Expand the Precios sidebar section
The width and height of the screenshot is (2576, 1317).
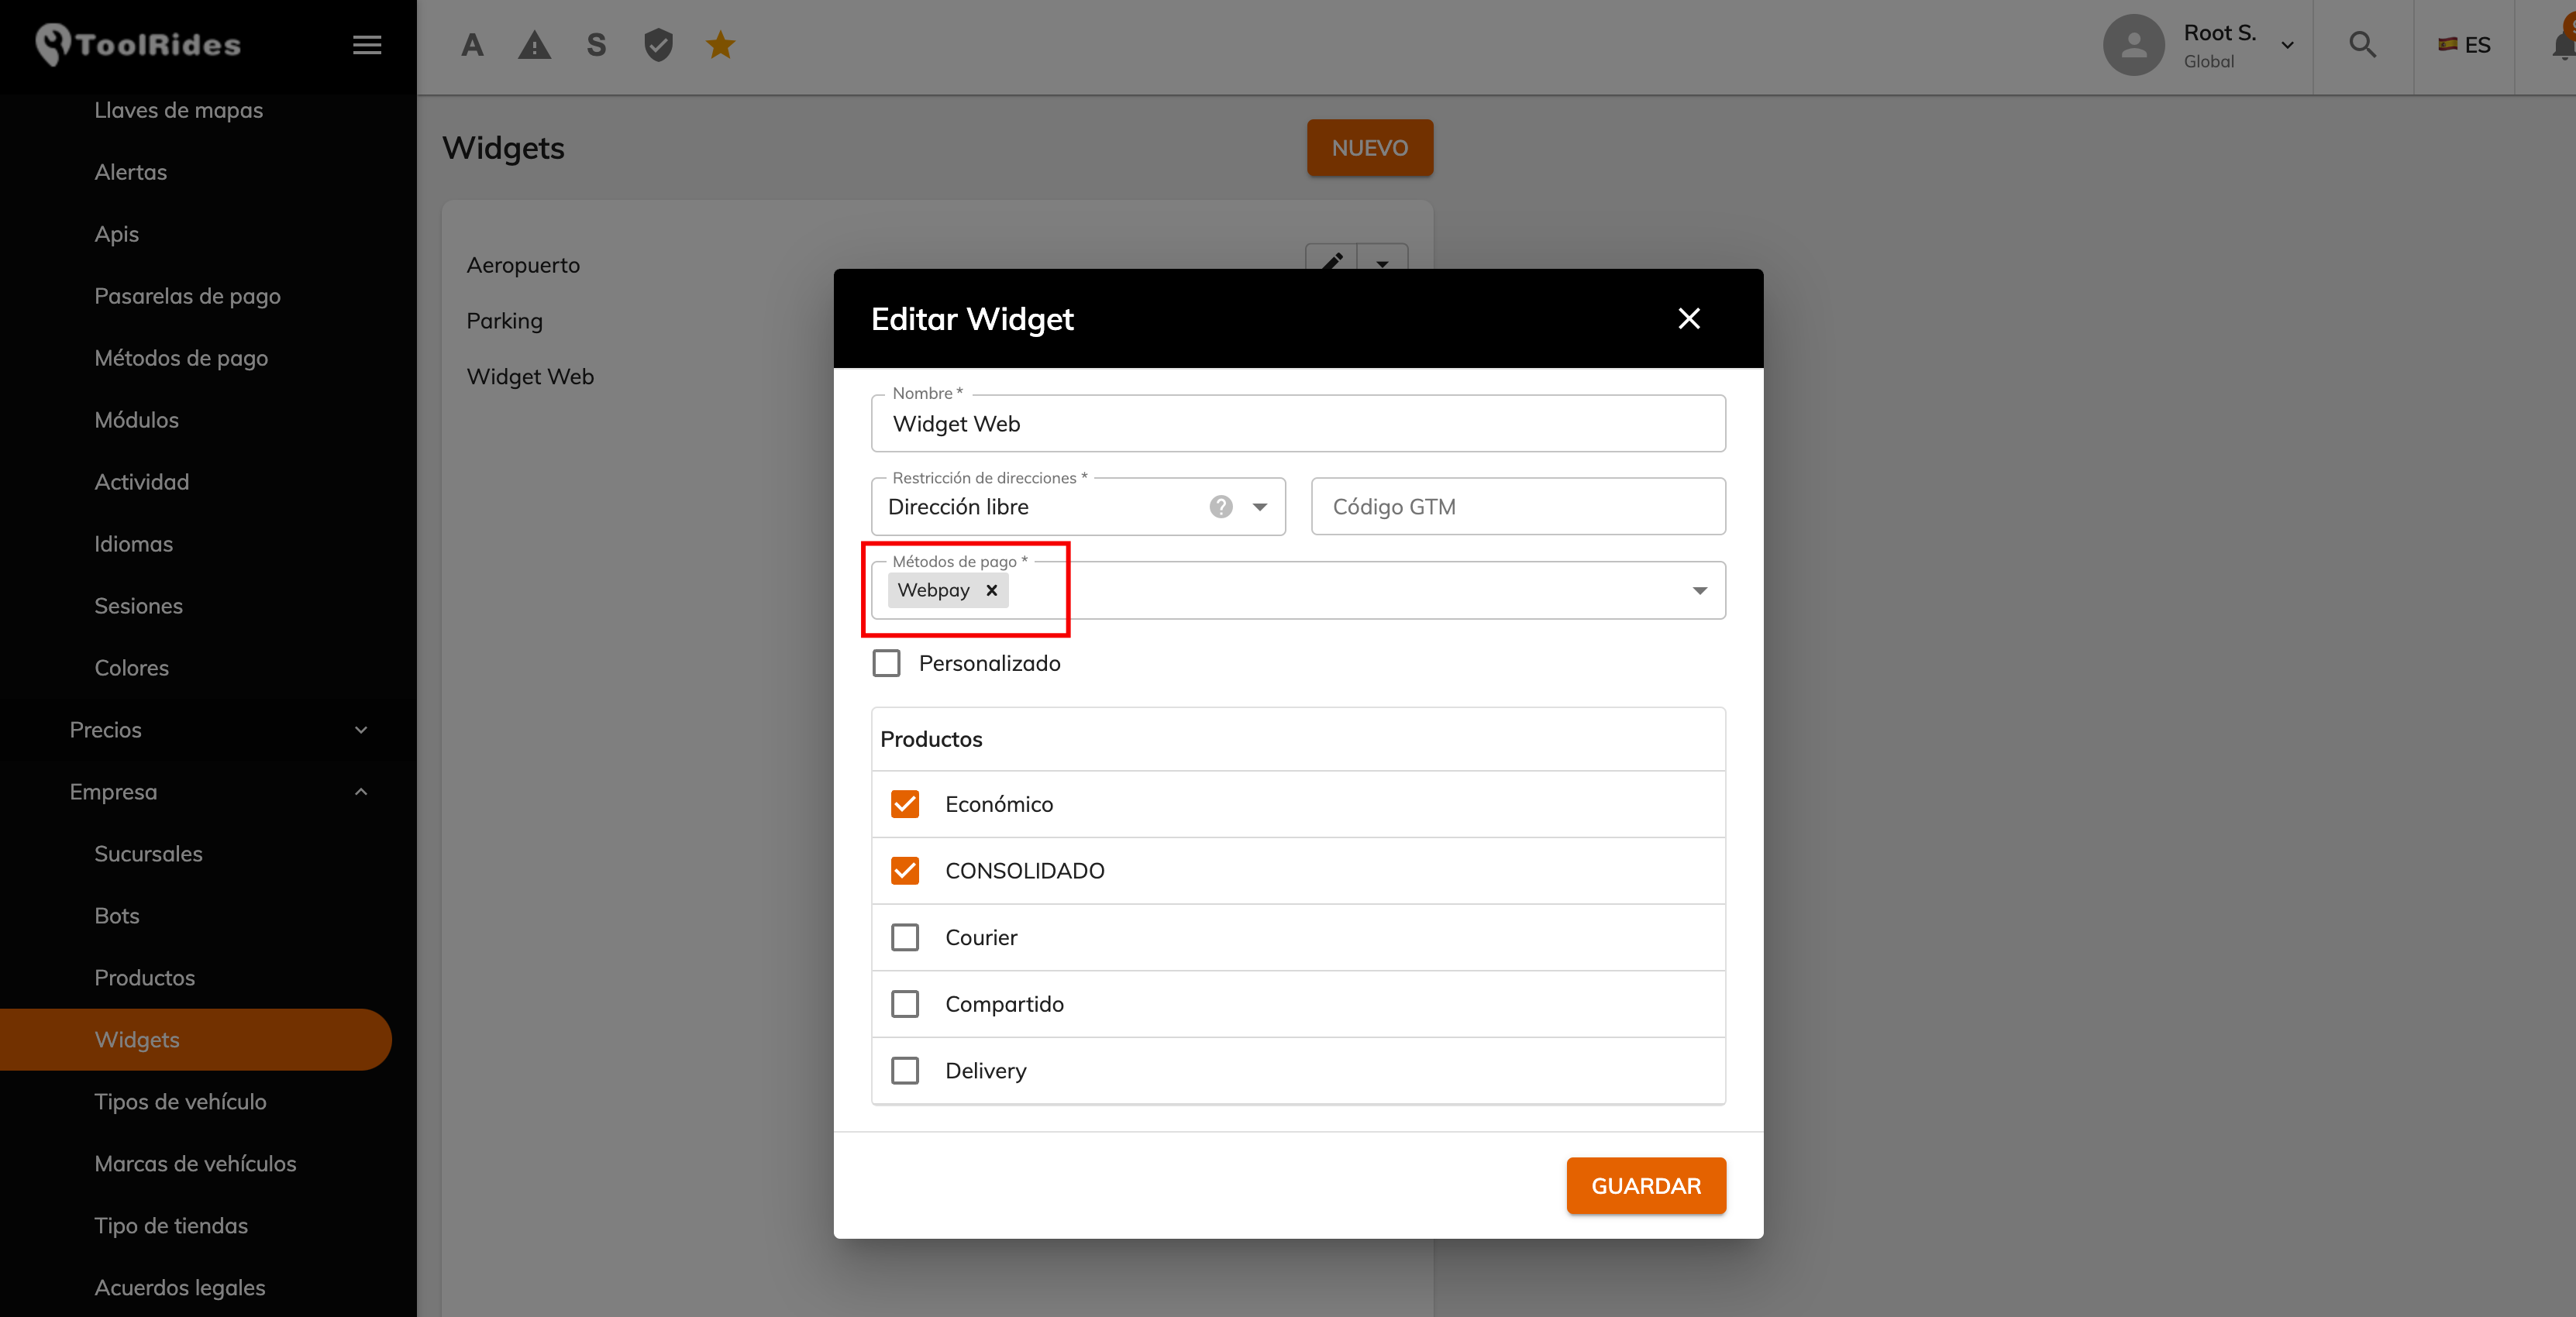point(218,730)
